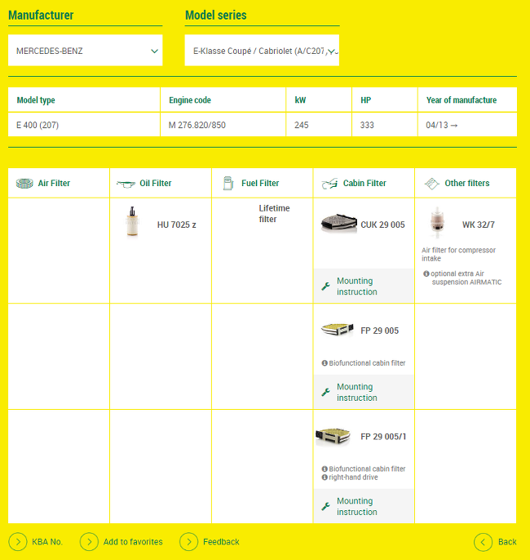Open the CUK 29 005 product image

click(339, 223)
